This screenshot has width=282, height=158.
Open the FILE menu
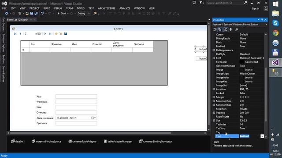4,8
